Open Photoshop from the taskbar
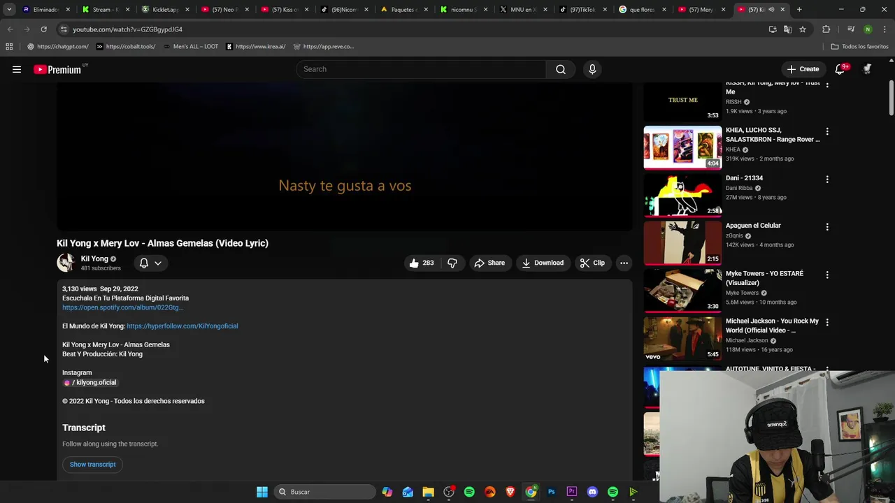Screen dimensions: 895x503 tap(551, 492)
